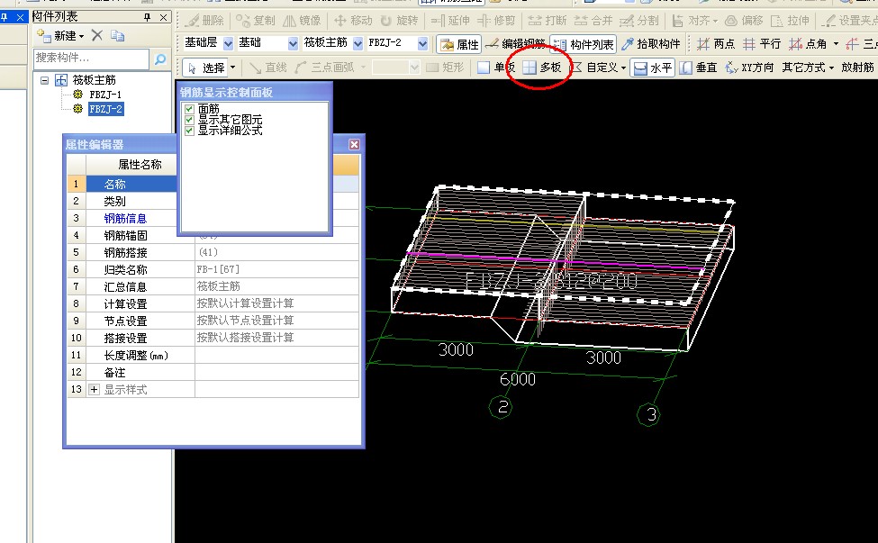Screen dimensions: 878x543
Task: Click the 删除 delete tool icon
Action: pyautogui.click(x=193, y=21)
